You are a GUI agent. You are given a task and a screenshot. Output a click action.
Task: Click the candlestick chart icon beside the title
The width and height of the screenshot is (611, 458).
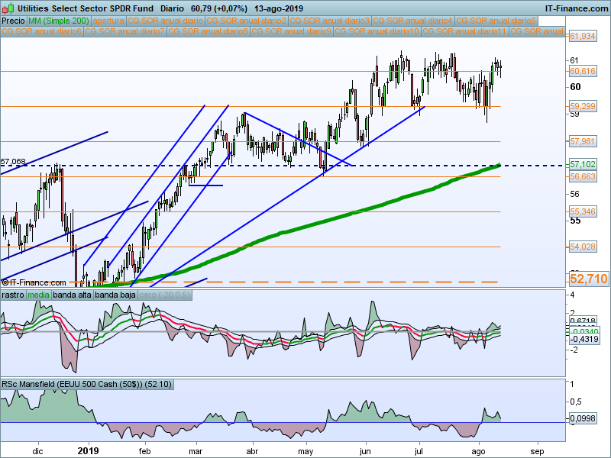[x=8, y=8]
